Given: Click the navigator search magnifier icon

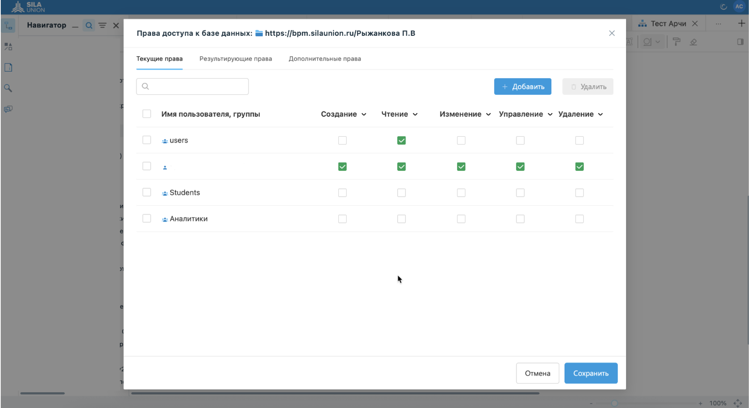Looking at the screenshot, I should 89,25.
